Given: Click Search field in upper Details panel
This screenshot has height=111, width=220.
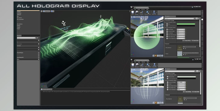Looking at the screenshot, I should [180, 19].
